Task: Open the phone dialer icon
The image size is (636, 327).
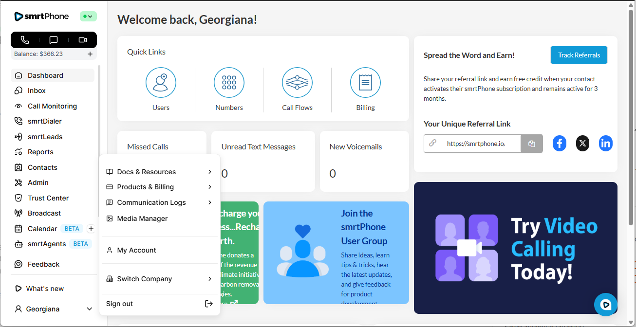Action: pos(25,40)
